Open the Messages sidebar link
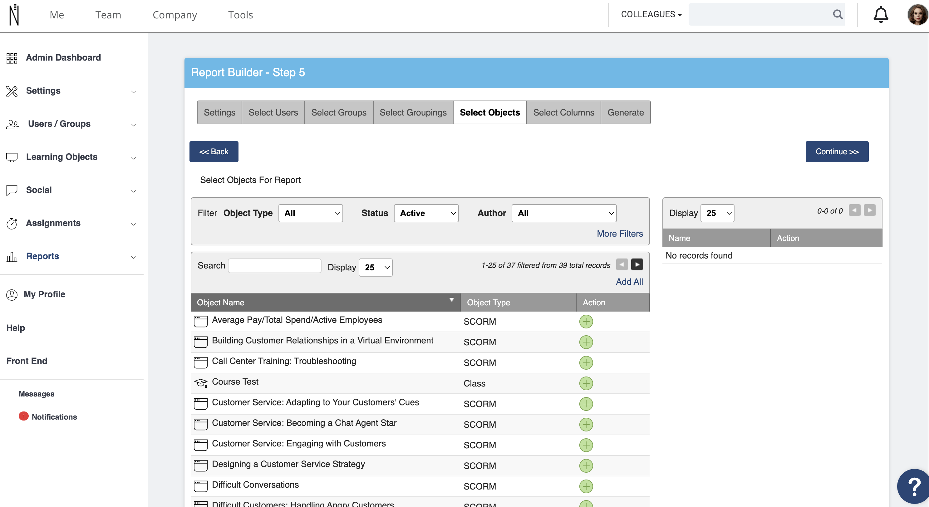The width and height of the screenshot is (929, 507). click(x=37, y=394)
